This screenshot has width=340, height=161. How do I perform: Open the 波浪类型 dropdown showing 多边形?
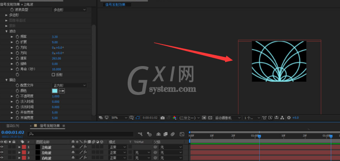(x=69, y=10)
